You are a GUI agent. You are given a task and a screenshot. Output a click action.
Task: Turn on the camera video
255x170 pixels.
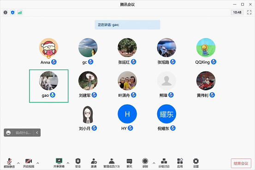(29, 163)
